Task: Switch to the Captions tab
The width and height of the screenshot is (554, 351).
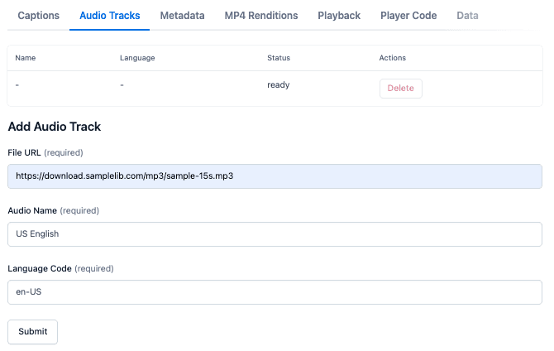Action: (x=38, y=16)
